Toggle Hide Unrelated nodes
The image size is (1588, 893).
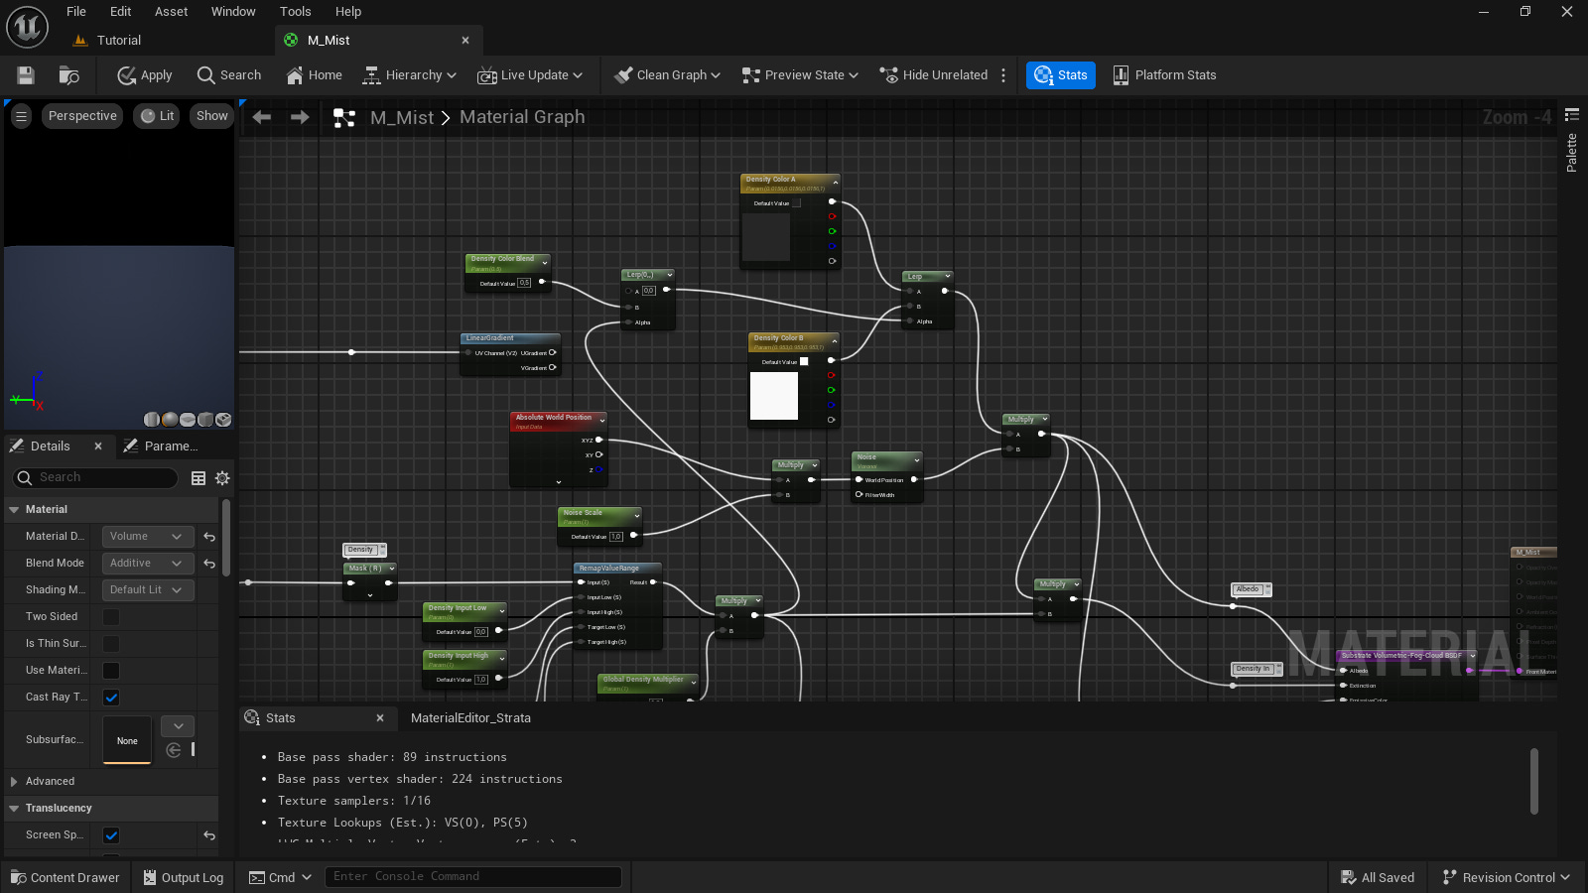tap(934, 75)
